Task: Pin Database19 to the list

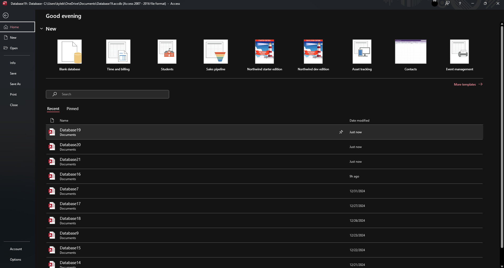Action: 341,132
